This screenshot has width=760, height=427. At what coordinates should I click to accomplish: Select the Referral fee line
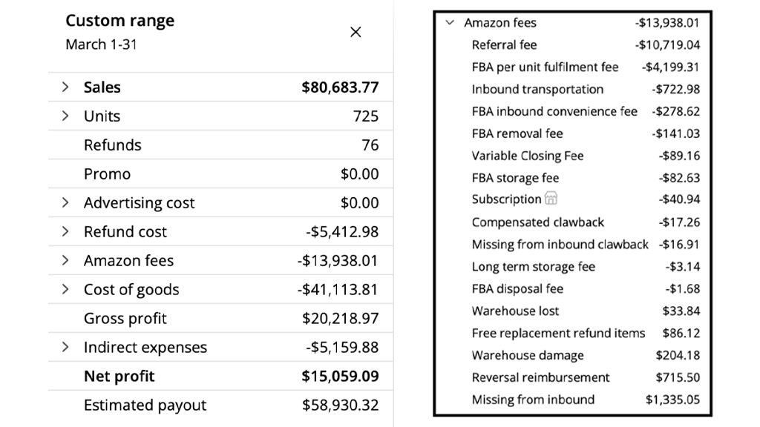[504, 45]
